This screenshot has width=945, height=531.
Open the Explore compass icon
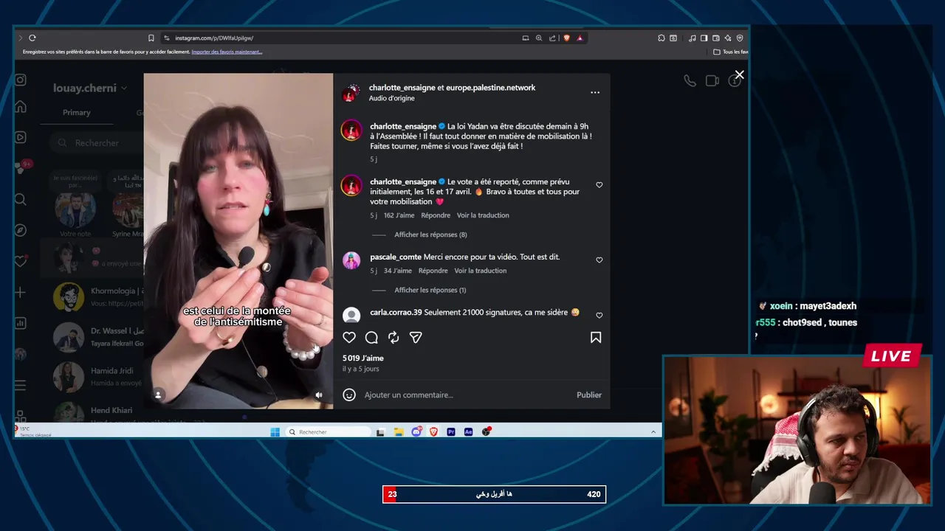click(x=21, y=230)
